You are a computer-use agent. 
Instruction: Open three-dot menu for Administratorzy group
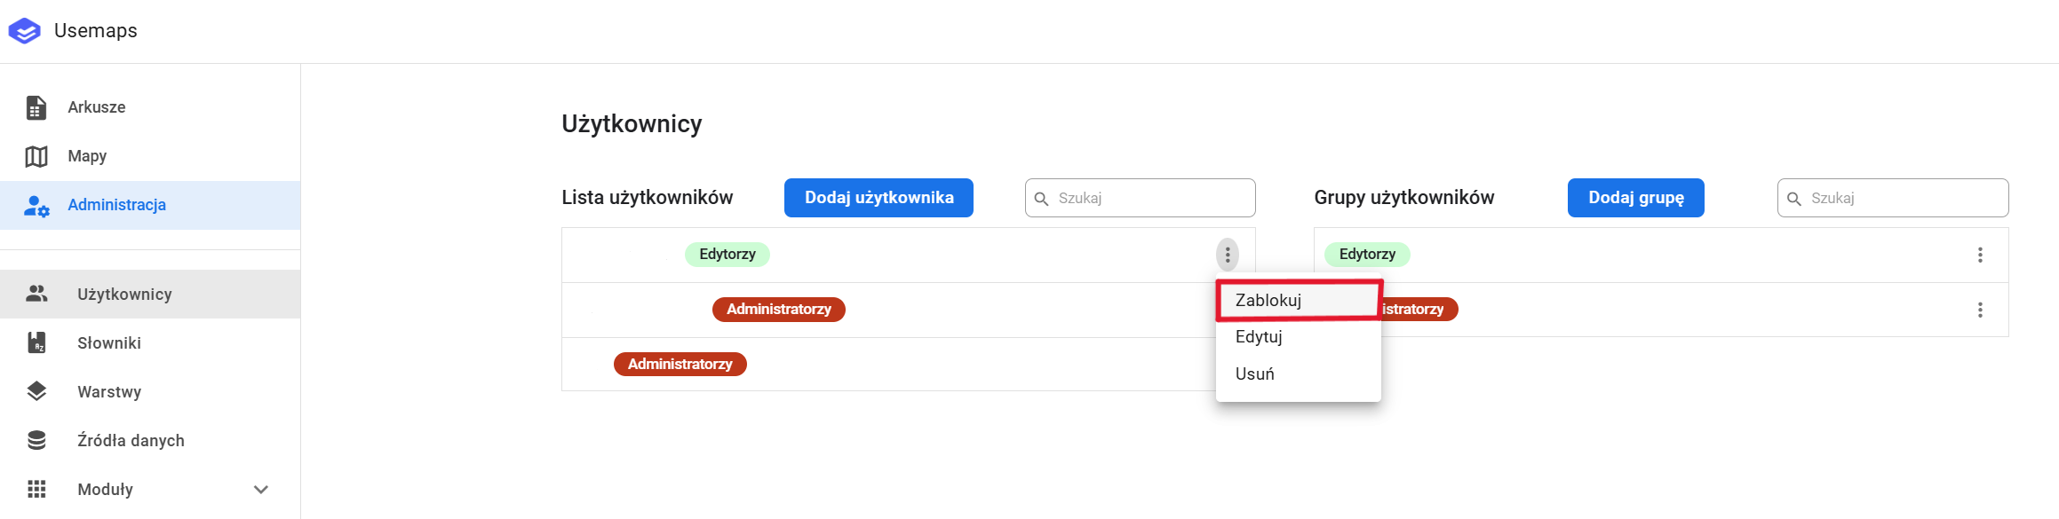pyautogui.click(x=1980, y=310)
